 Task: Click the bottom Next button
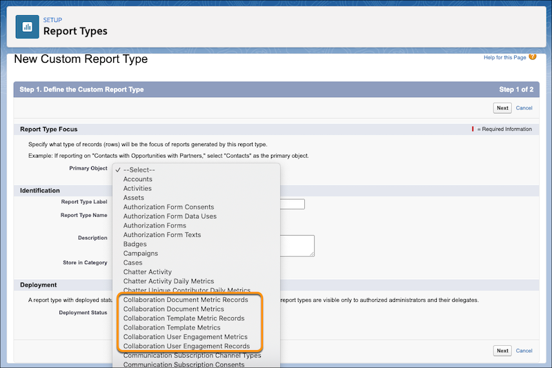tap(502, 350)
